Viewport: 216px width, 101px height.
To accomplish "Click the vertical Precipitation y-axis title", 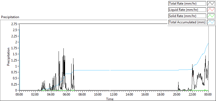I will tap(8, 57).
